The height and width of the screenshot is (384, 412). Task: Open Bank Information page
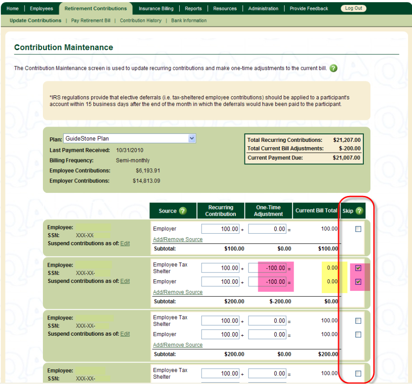click(x=189, y=21)
